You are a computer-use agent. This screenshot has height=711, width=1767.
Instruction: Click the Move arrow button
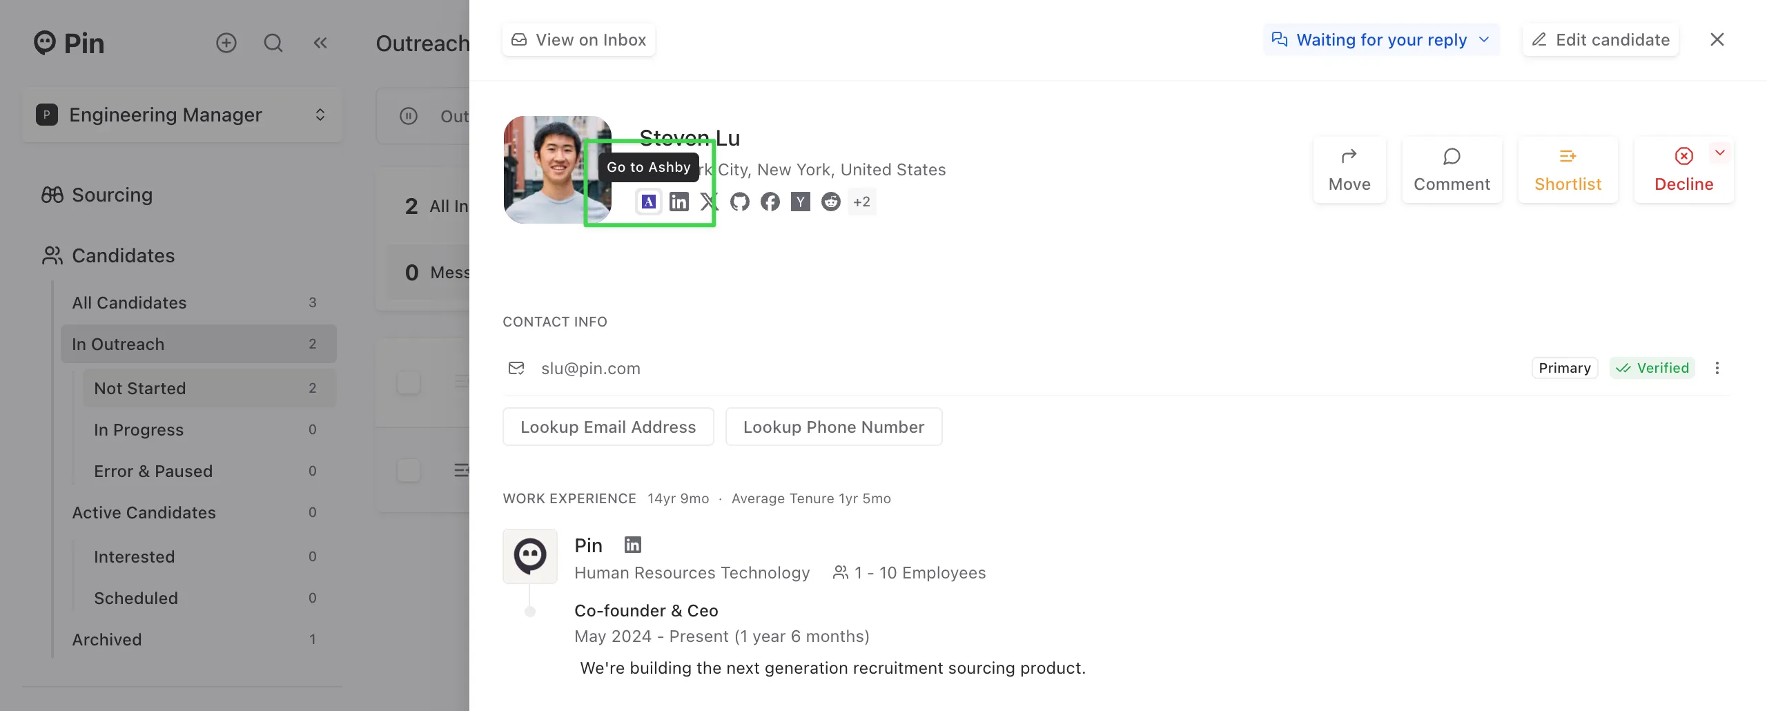tap(1349, 170)
